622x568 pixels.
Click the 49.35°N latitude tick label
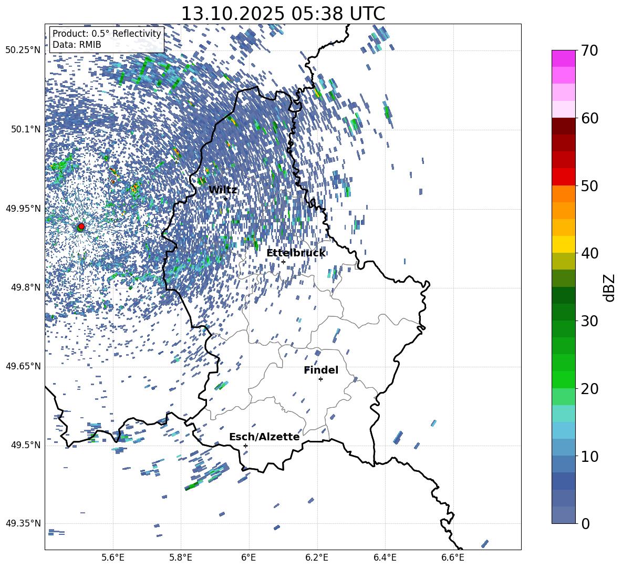click(23, 523)
